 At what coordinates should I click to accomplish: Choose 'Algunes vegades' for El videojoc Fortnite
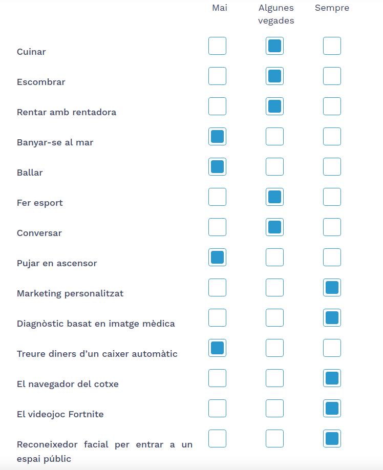click(x=274, y=409)
